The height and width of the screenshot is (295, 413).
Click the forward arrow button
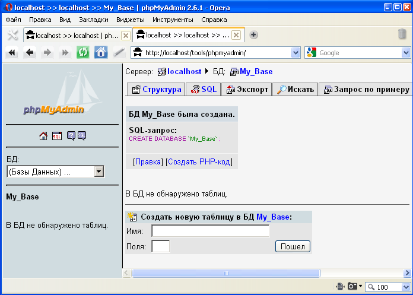coord(47,52)
